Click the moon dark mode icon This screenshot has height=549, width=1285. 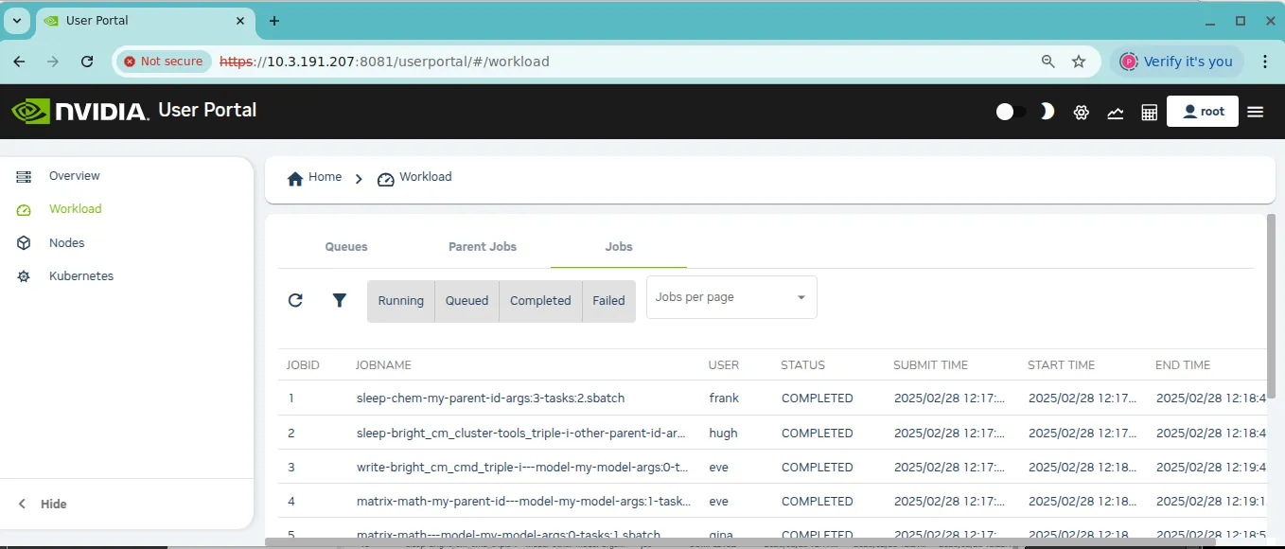(x=1047, y=112)
